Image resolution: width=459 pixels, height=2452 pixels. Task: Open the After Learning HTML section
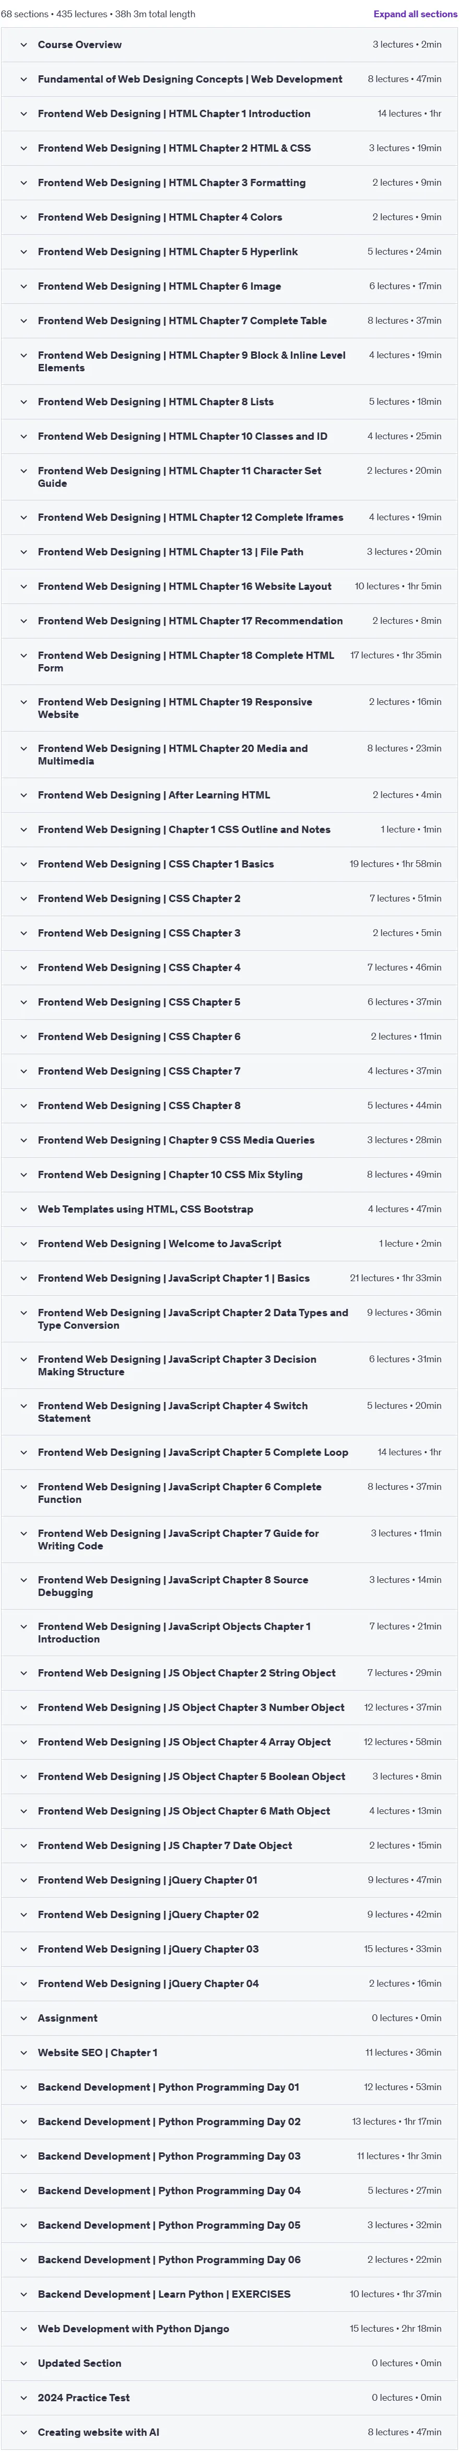pyautogui.click(x=229, y=795)
